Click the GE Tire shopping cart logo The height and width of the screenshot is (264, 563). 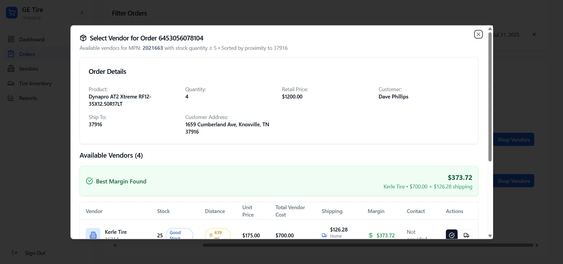click(x=12, y=13)
